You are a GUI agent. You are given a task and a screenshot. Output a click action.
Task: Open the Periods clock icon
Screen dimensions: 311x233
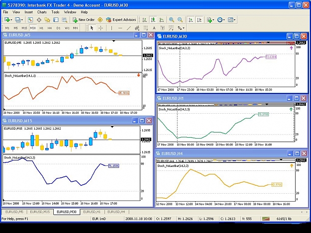pos(219,19)
